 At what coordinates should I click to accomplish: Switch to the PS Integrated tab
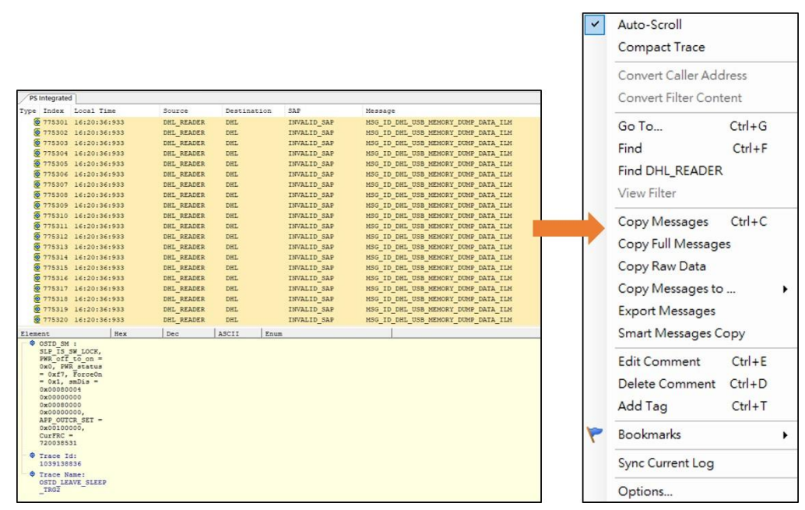coord(50,98)
